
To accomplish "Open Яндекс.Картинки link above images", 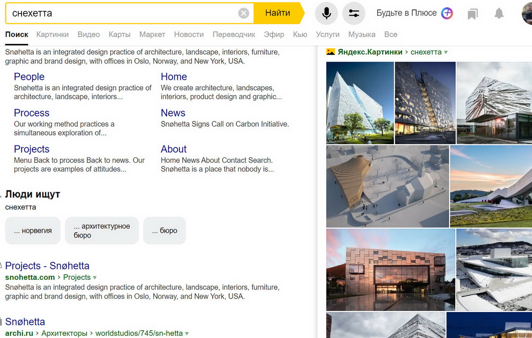I will (370, 52).
